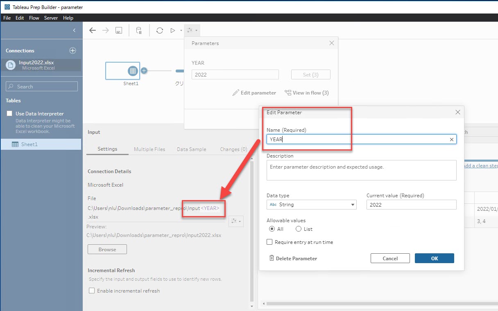Enable Use Data Interpreter checkbox

click(9, 113)
